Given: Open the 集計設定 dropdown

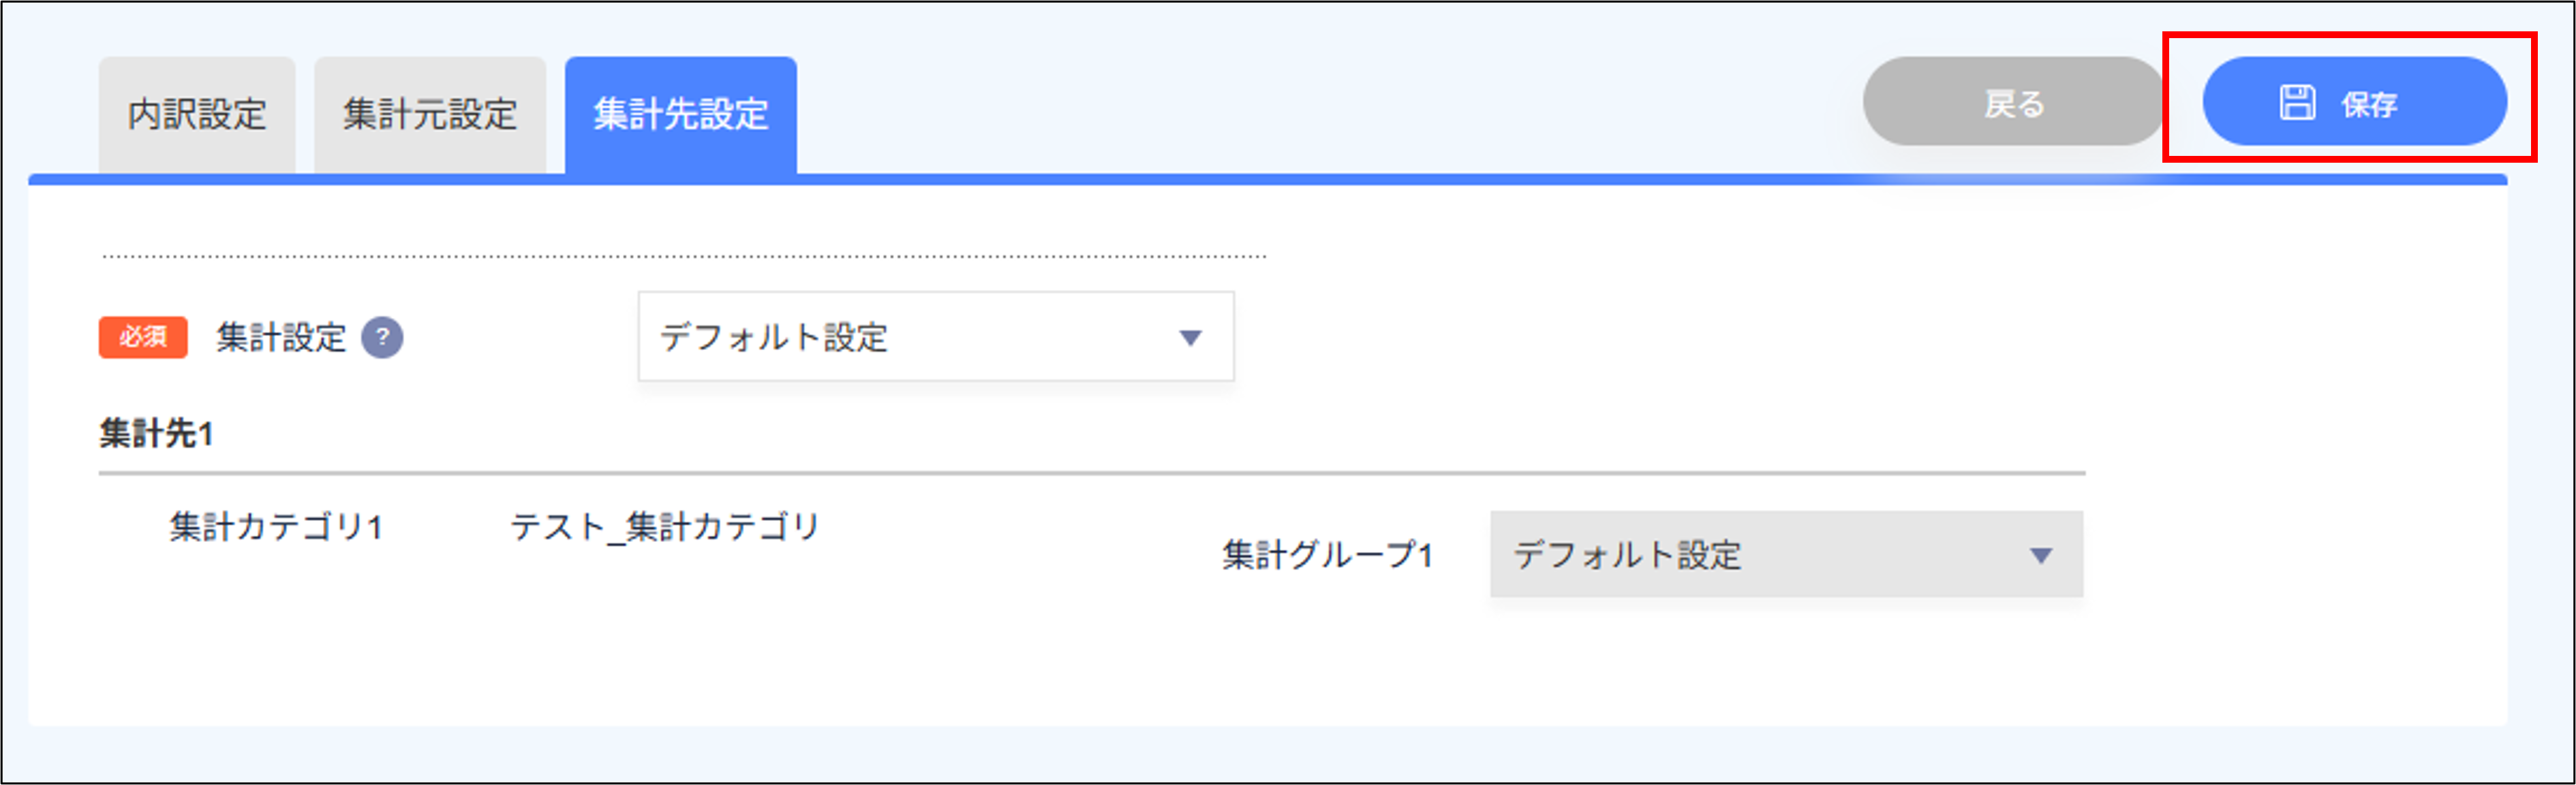Looking at the screenshot, I should click(x=935, y=336).
